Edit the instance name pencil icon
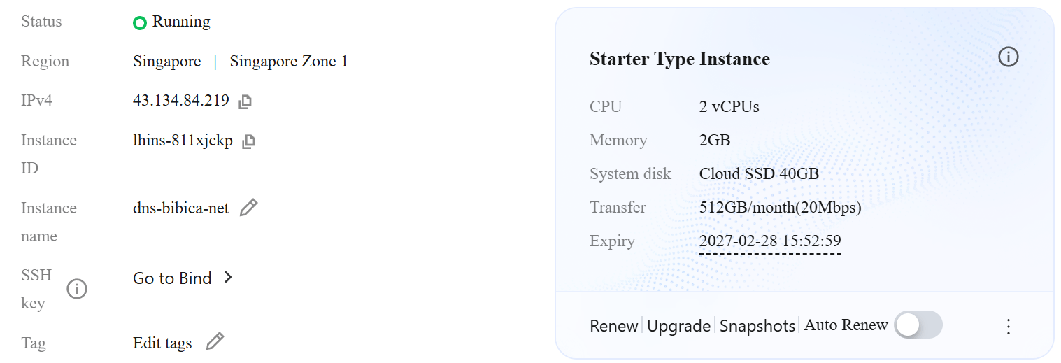The width and height of the screenshot is (1061, 363). point(248,208)
